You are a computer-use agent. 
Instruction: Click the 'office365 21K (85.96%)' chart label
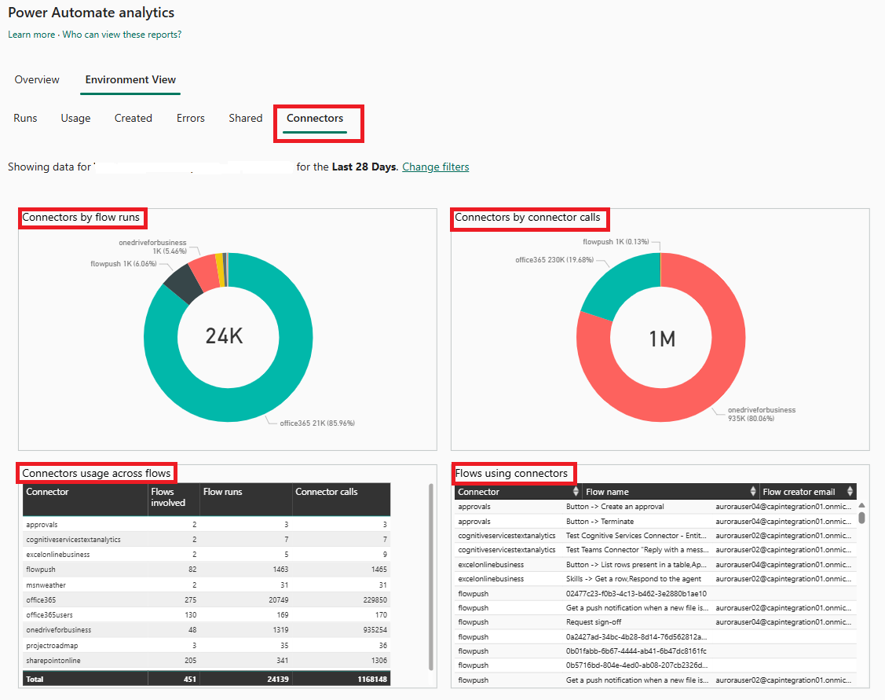point(317,423)
